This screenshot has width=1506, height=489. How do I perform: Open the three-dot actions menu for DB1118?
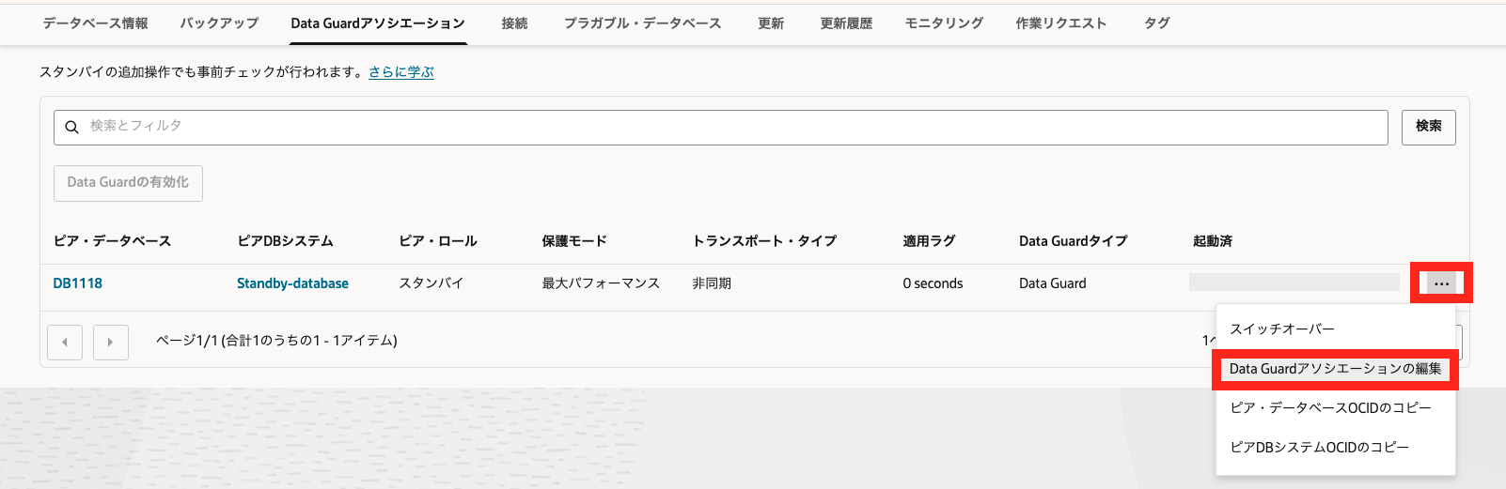pyautogui.click(x=1441, y=283)
